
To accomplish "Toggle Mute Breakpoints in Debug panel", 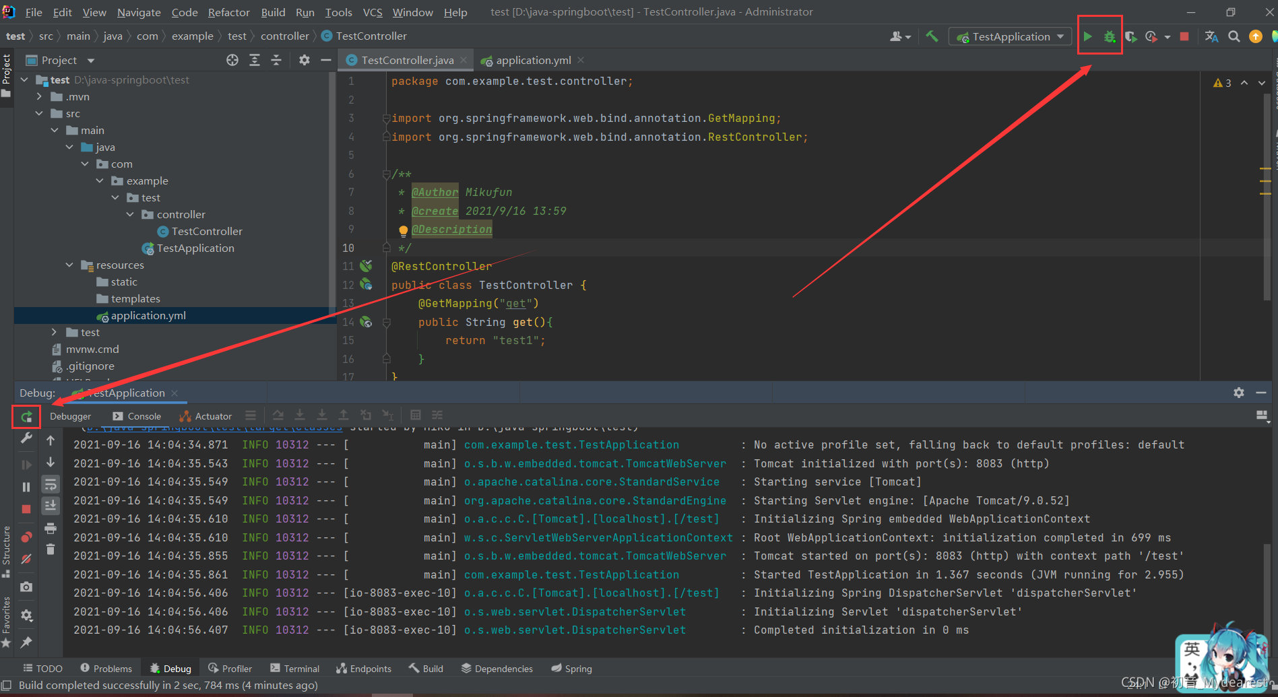I will 26,559.
